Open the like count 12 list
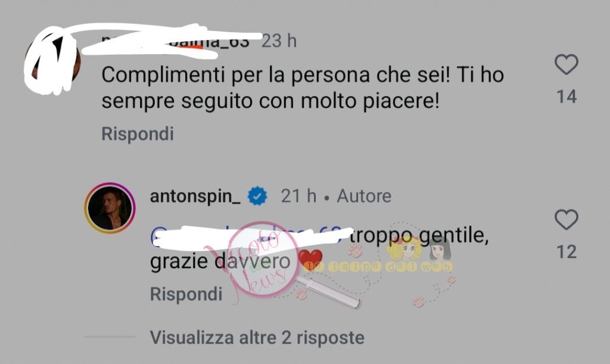The width and height of the screenshot is (610, 364). [567, 252]
